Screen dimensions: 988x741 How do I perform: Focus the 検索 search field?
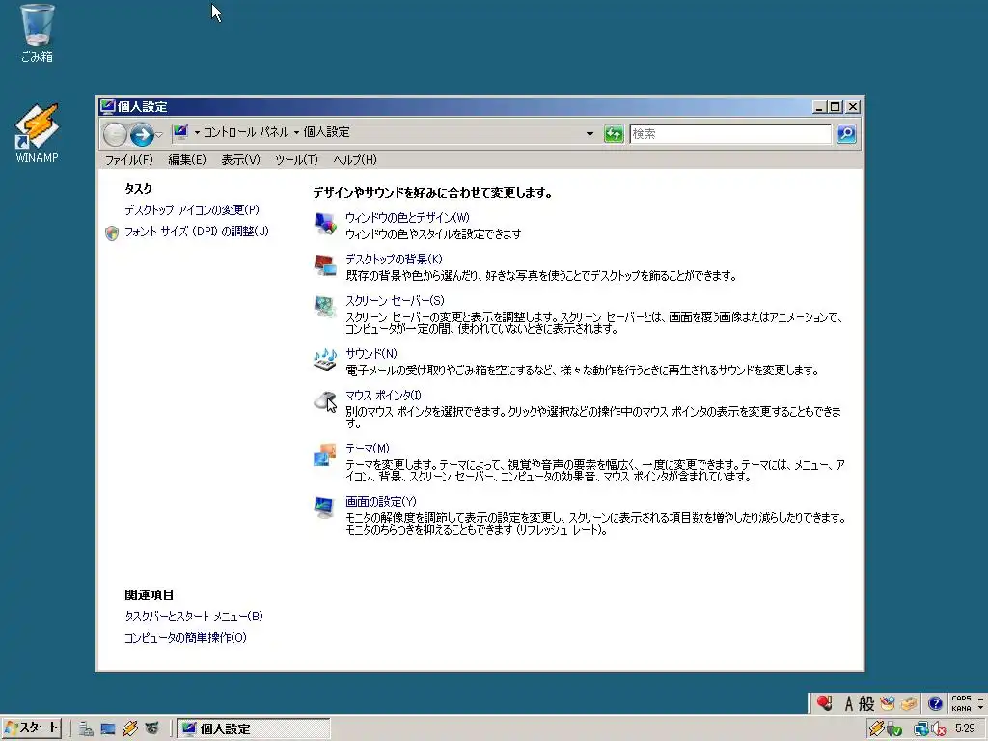point(730,133)
